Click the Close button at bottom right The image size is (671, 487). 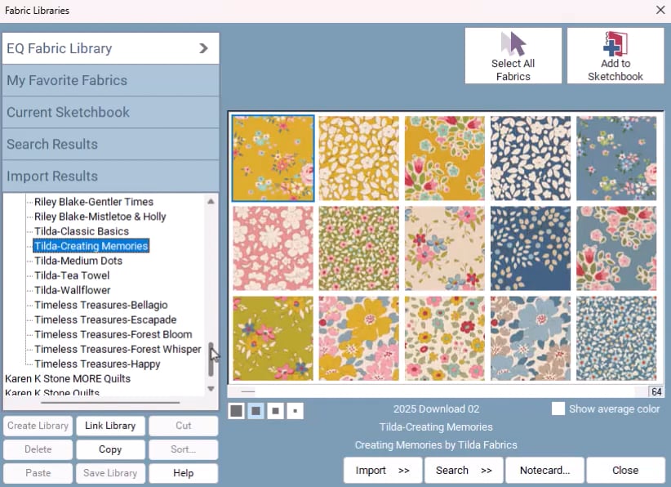625,471
